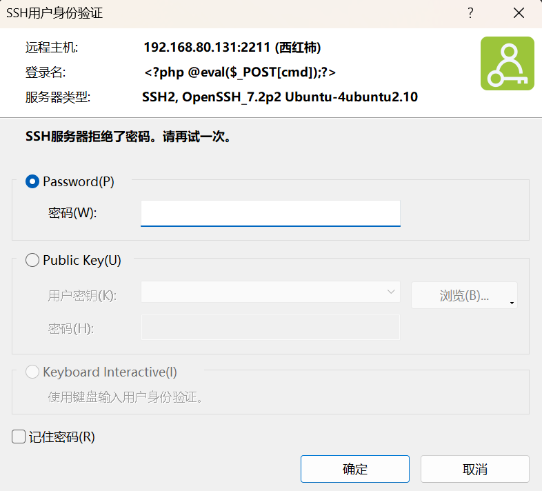This screenshot has width=542, height=491.
Task: Close the SSH authentication dialog
Action: [x=519, y=13]
